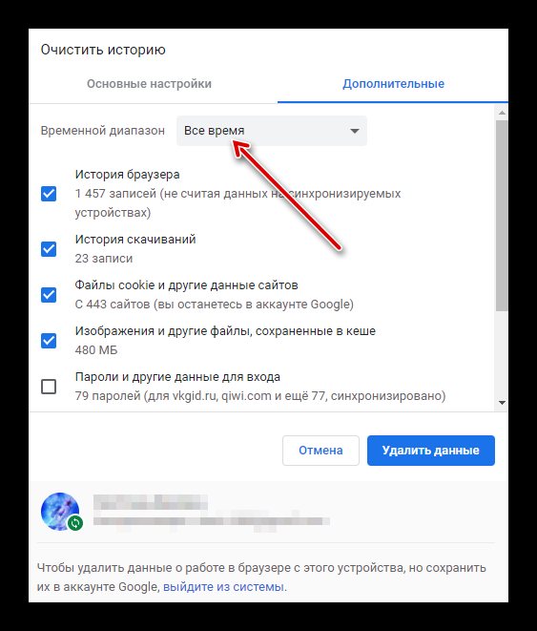Uncheck the История браузера checkbox
Screen dimensions: 537x631
point(49,194)
